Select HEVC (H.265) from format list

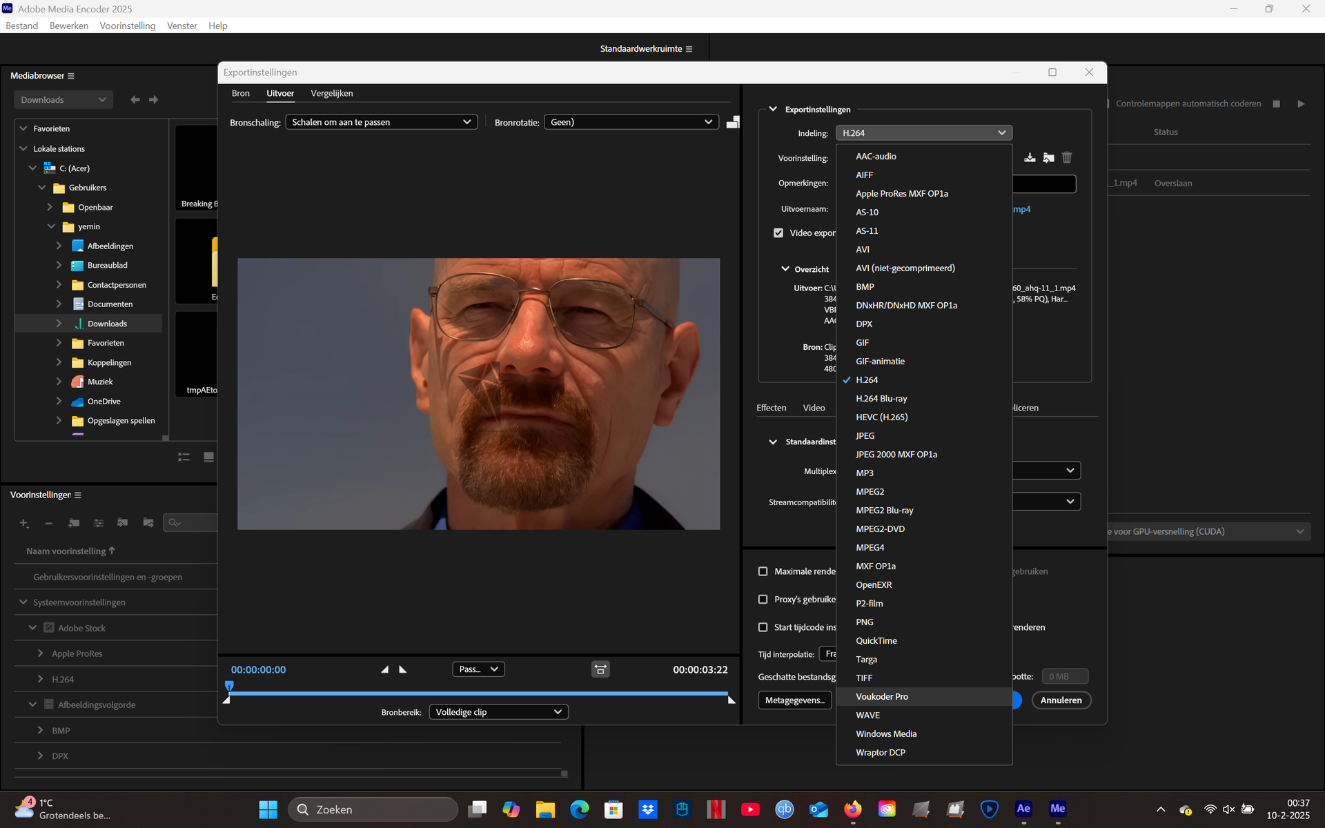coord(881,417)
